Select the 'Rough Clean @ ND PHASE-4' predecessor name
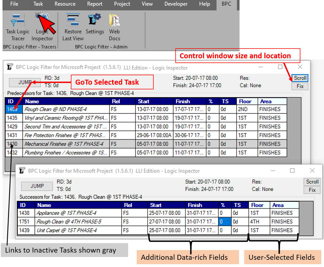Screen dimensions: 324x267 [x=66, y=109]
